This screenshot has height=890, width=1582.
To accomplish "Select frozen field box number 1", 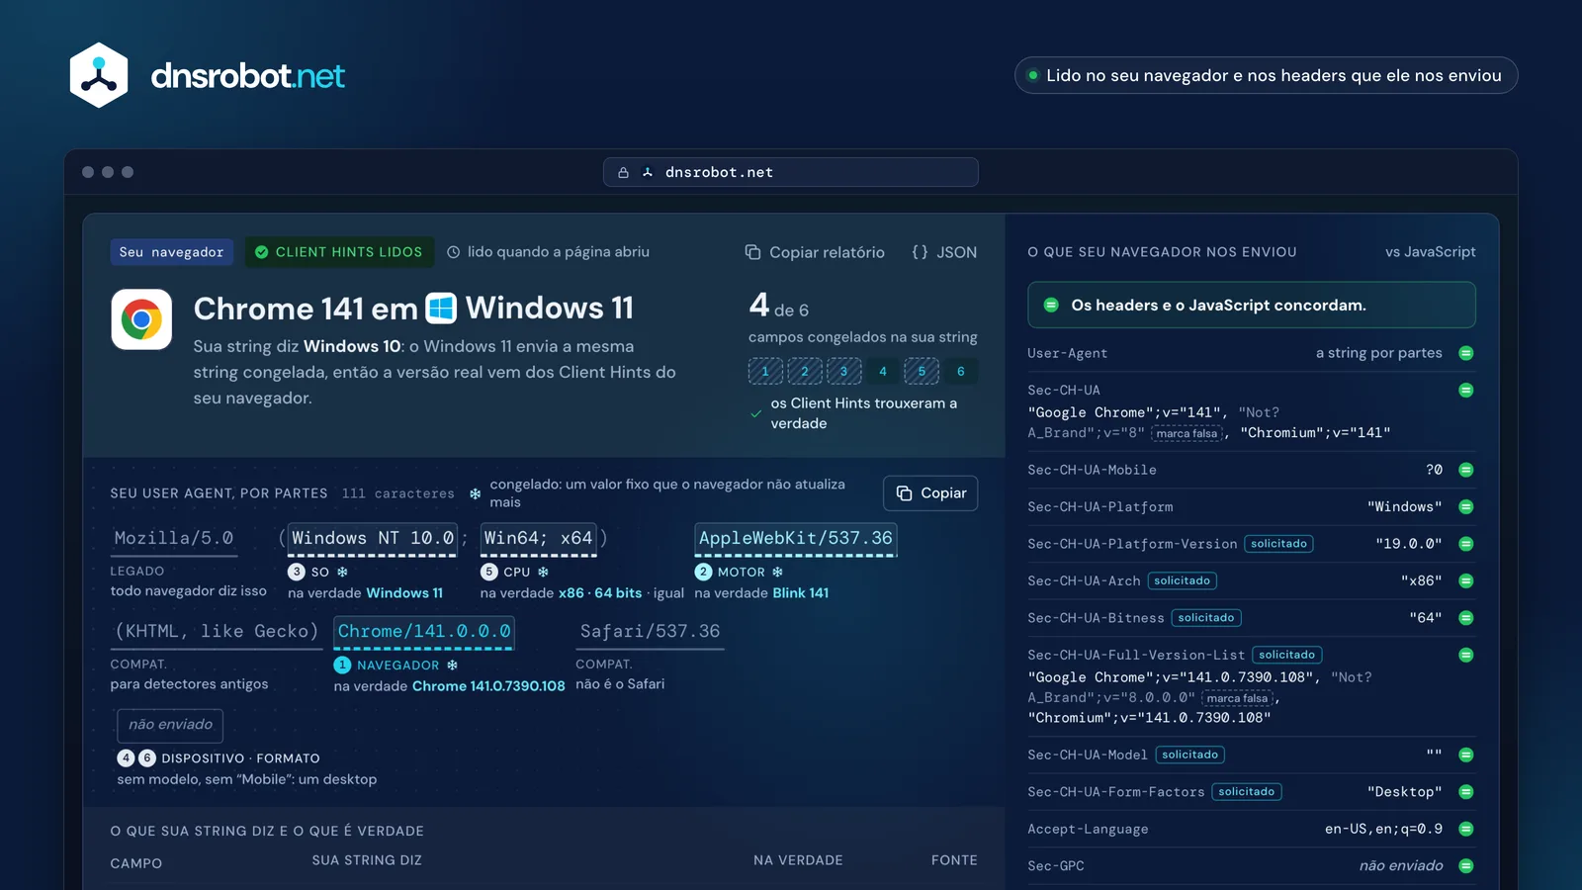I will pyautogui.click(x=765, y=371).
